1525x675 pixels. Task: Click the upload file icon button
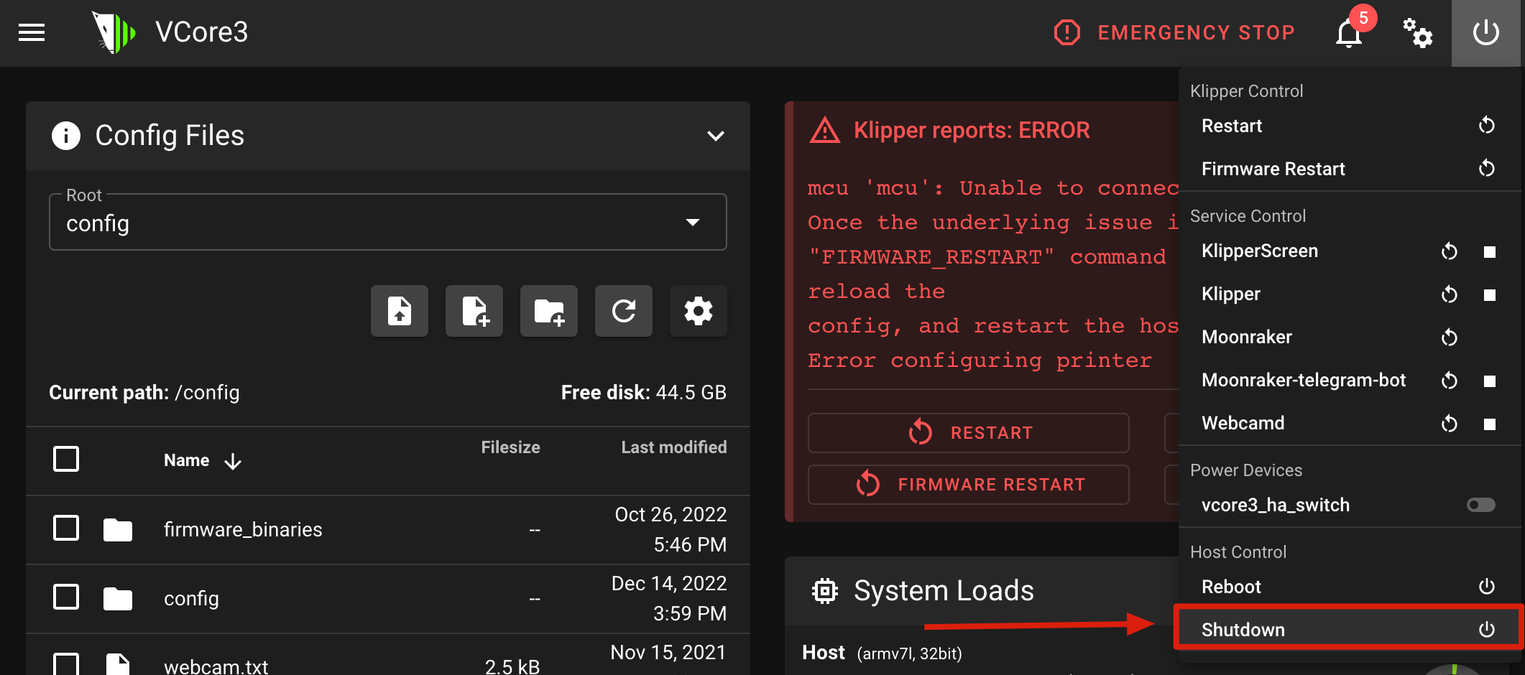(x=400, y=311)
